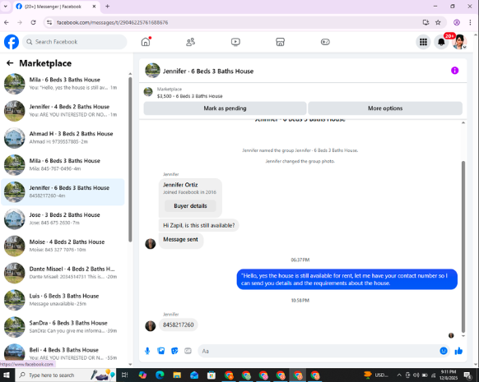Open Chrome profile icon in toolbar
This screenshot has height=382, width=479.
(x=457, y=22)
